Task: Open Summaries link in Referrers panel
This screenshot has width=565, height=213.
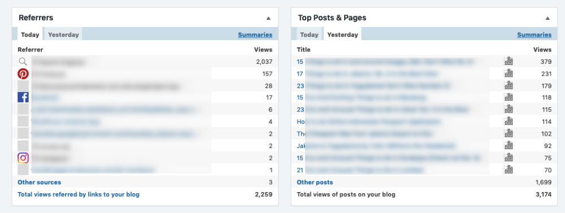Action: click(255, 34)
